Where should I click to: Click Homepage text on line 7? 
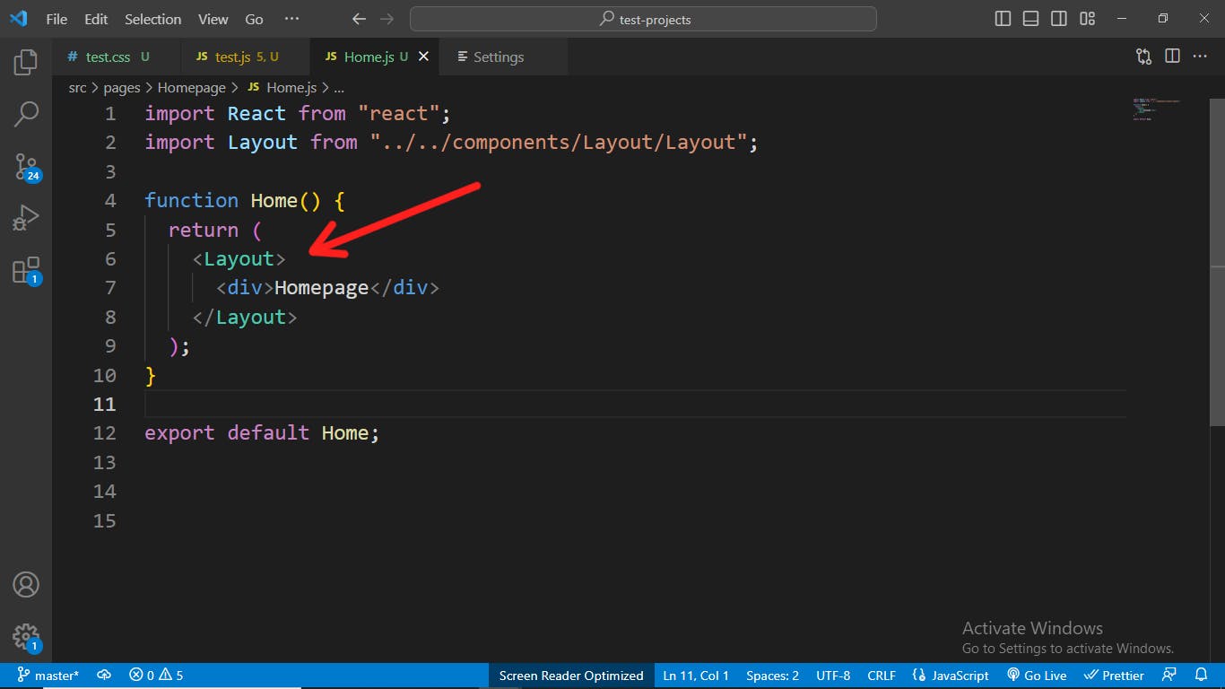click(321, 288)
